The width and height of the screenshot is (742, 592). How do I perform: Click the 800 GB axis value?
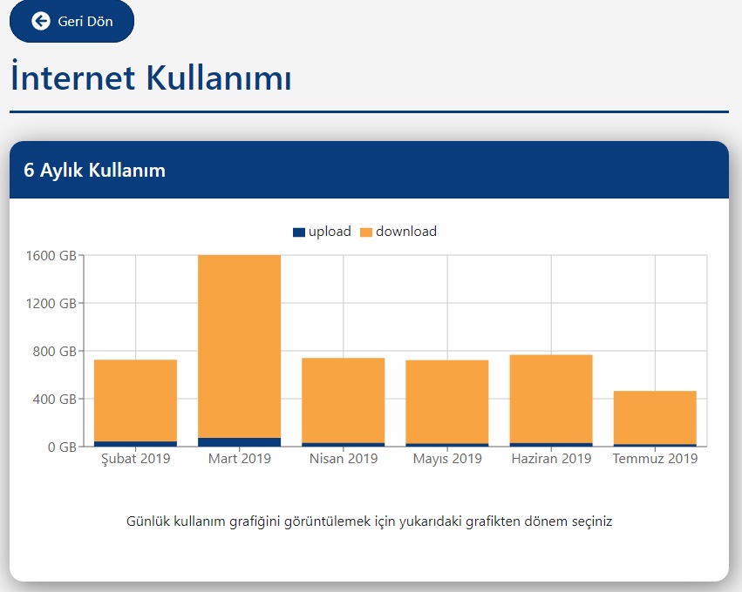coord(54,351)
